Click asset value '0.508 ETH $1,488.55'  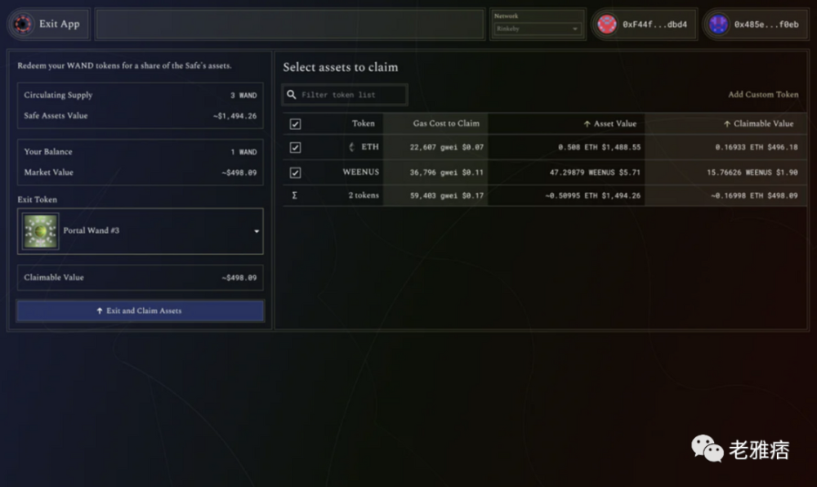[599, 147]
